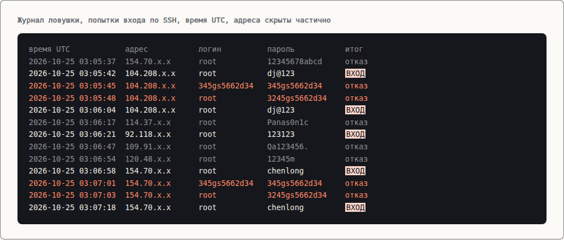
Task: Click the address 120.48.x.x
Action: (148, 159)
